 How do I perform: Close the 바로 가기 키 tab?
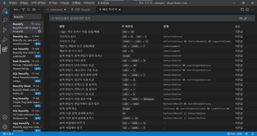(x=120, y=10)
